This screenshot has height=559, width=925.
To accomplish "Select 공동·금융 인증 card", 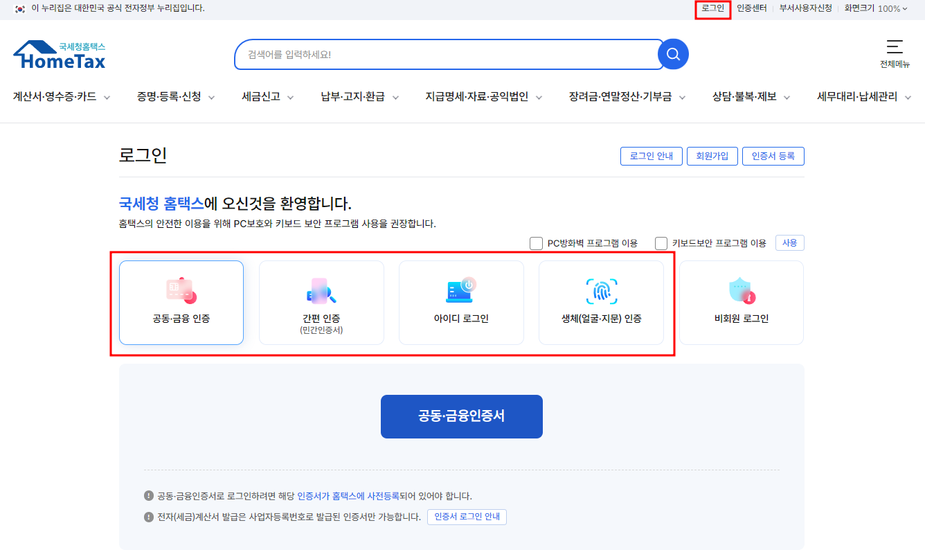I will click(181, 303).
